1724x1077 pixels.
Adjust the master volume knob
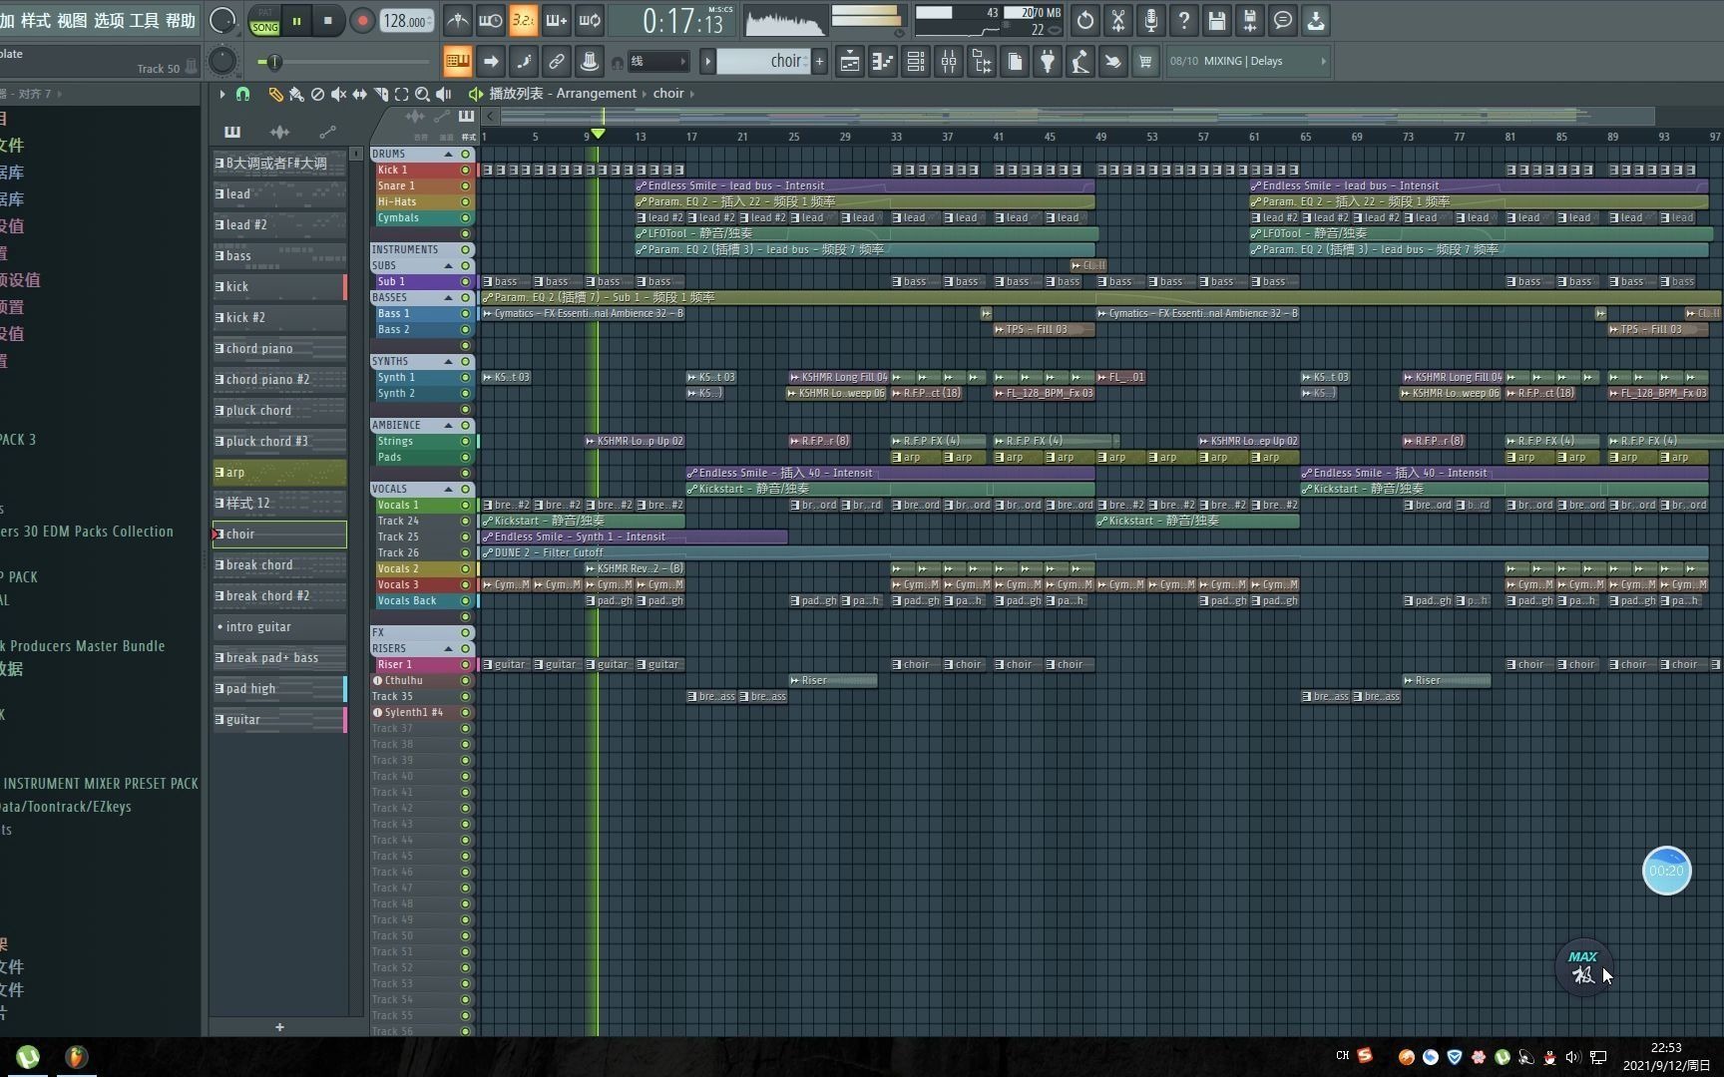223,20
